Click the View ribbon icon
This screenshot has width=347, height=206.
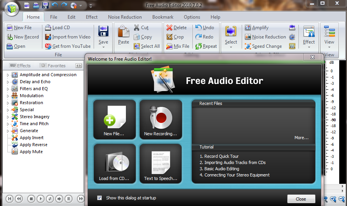(329, 31)
